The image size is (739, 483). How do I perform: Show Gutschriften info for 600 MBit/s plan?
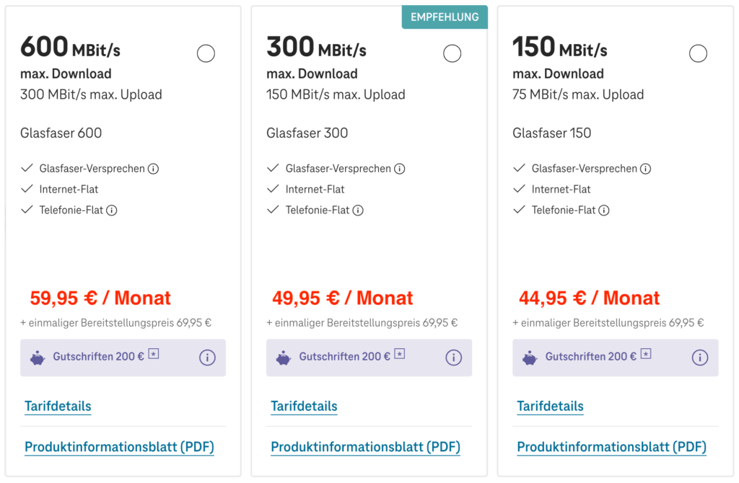coord(207,358)
